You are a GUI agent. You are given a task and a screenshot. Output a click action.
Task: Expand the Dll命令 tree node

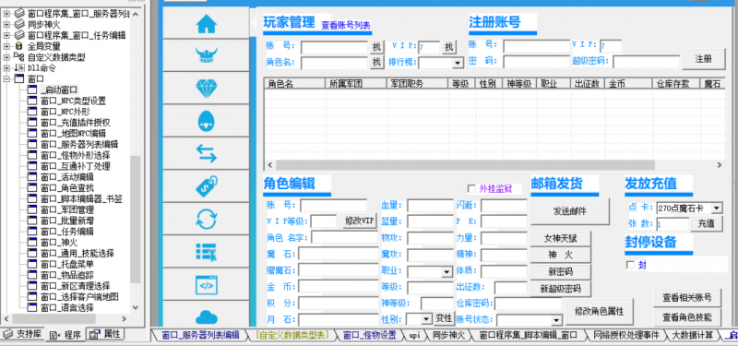pos(6,67)
